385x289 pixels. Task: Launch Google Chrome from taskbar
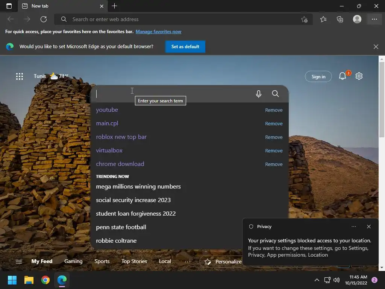(45, 280)
